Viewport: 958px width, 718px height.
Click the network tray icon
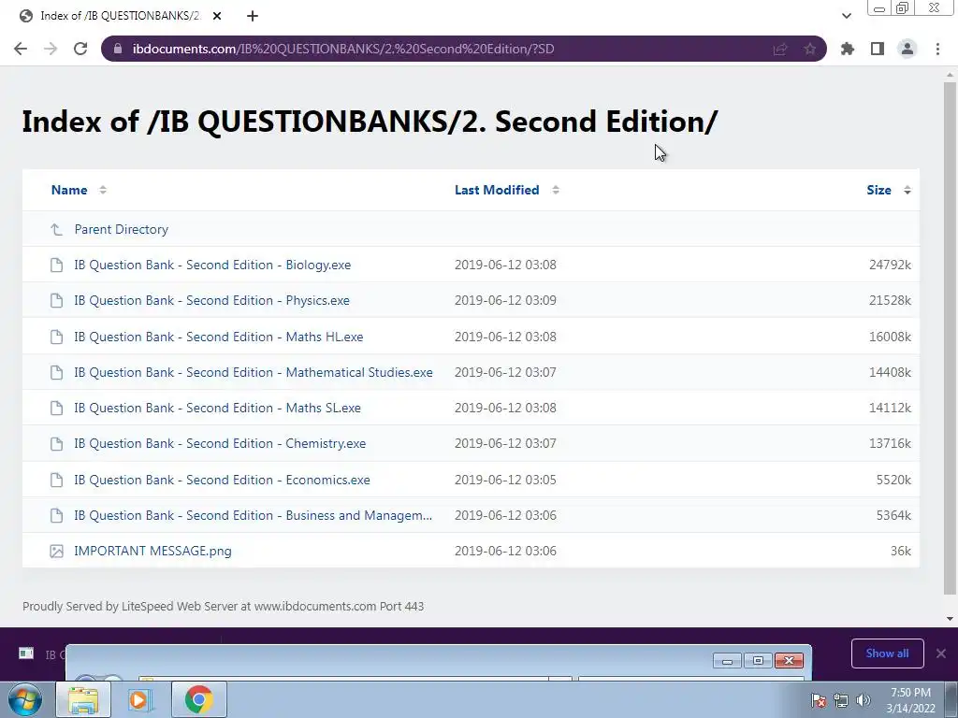pyautogui.click(x=841, y=700)
